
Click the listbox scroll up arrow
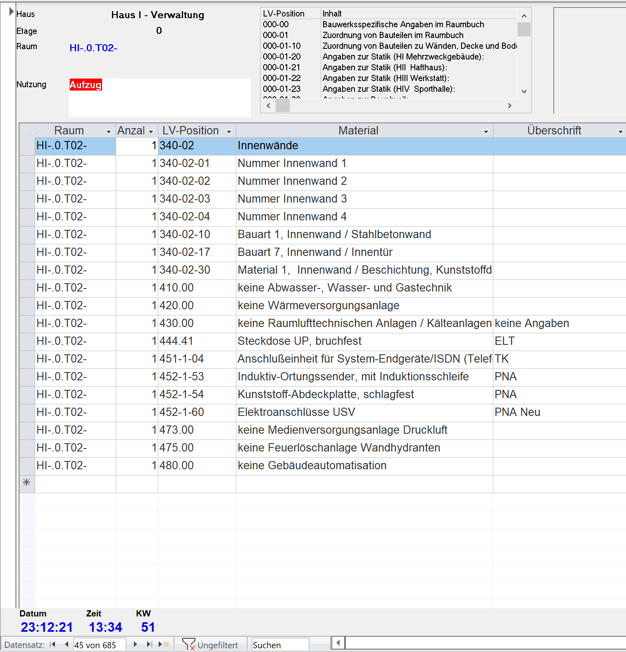pyautogui.click(x=524, y=16)
